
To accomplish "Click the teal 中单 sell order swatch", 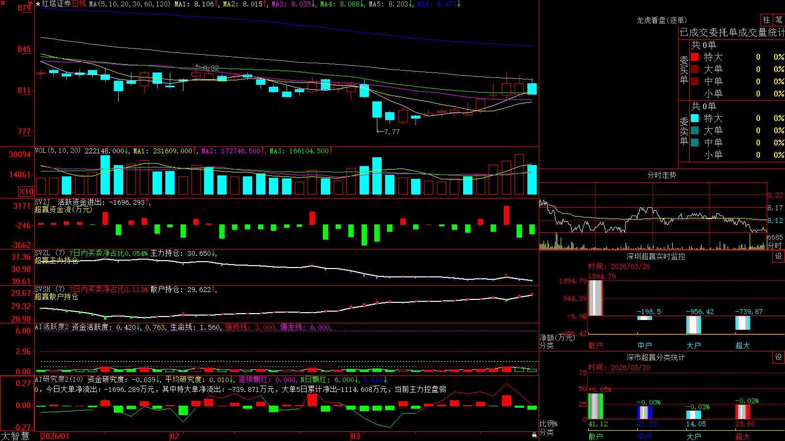I will coord(695,143).
